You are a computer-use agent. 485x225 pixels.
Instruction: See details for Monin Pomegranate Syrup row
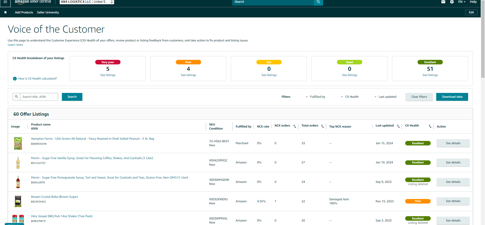coord(453,182)
